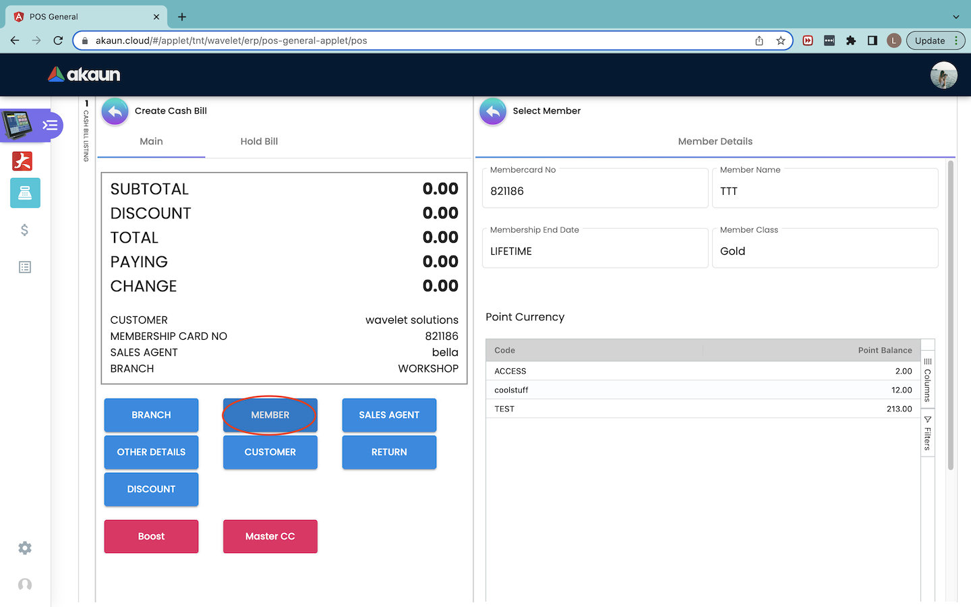This screenshot has width=971, height=607.
Task: Click the browser forward arrow
Action: point(36,40)
